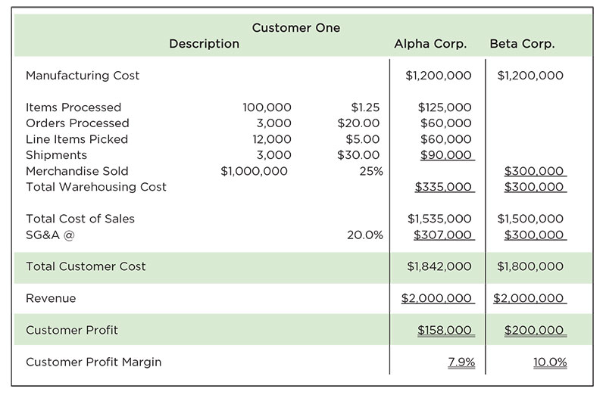The image size is (606, 395).
Task: Select the Items Processed quantity 100,000
Action: point(267,107)
